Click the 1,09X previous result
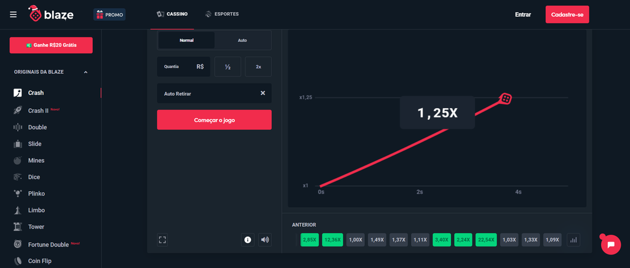 pos(552,240)
